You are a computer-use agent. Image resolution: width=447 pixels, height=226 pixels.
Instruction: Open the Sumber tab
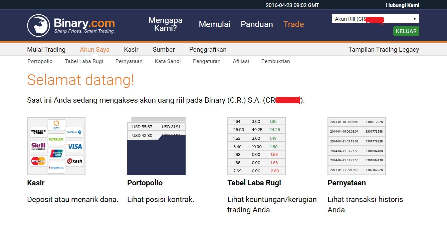tap(164, 49)
